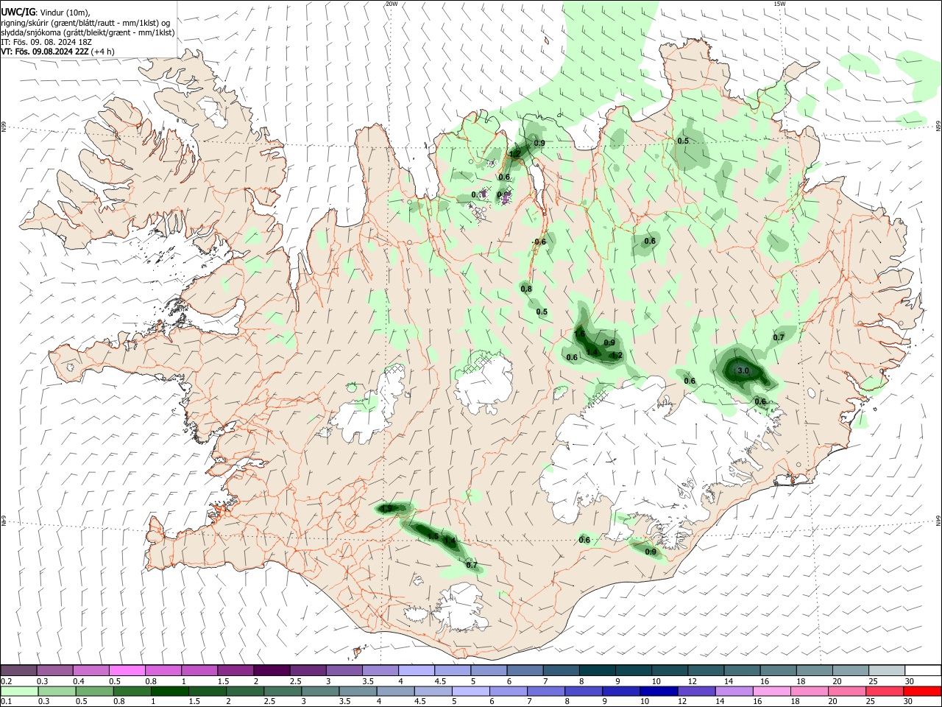
Task: Click the 0.9 value near the north coast
Action: coord(539,143)
